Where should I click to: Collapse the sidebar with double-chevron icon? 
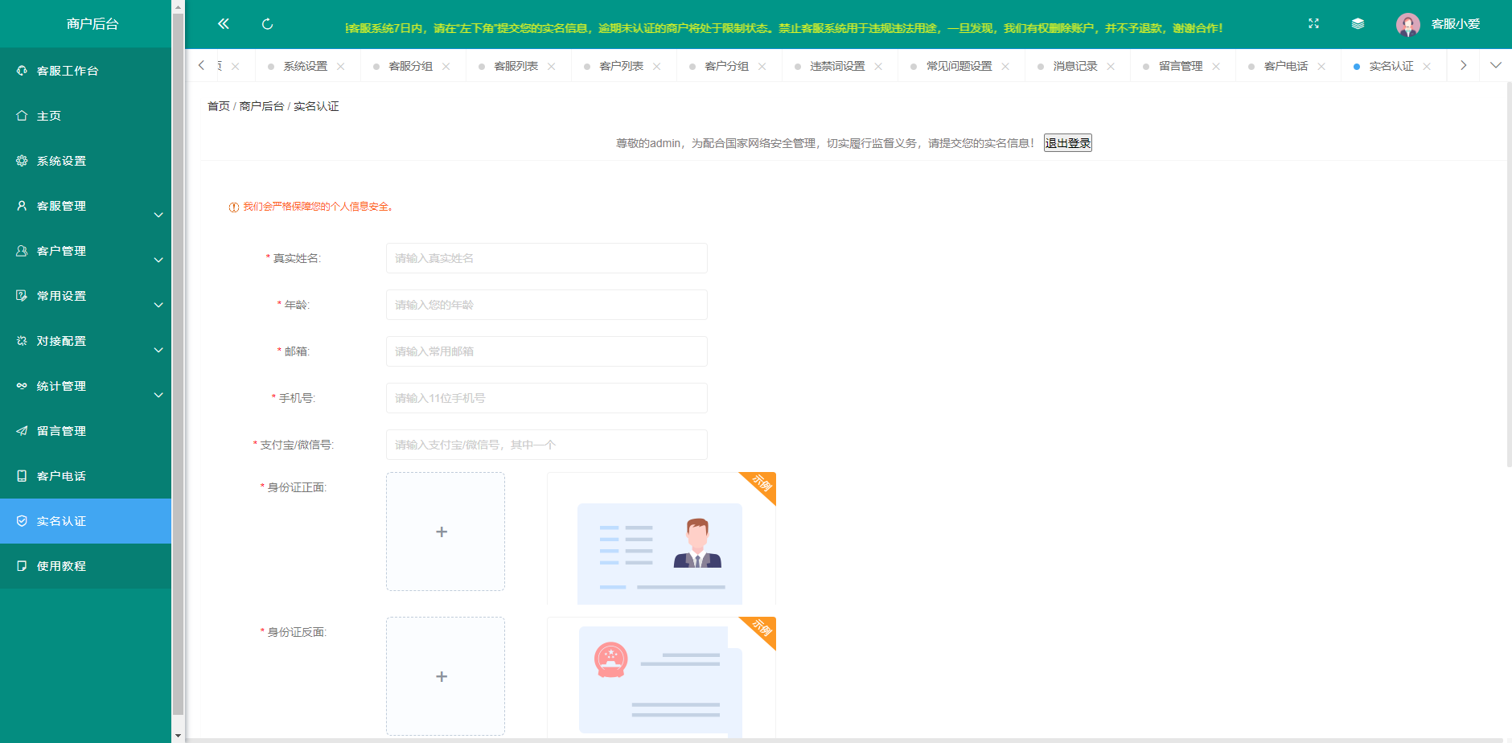[x=224, y=24]
